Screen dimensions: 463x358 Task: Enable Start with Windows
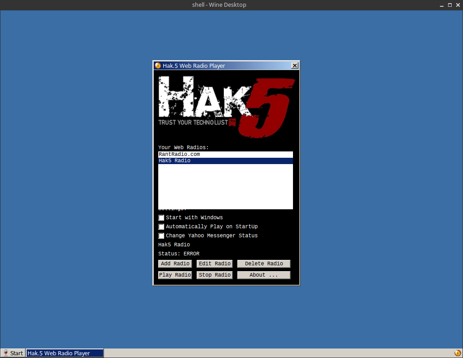161,217
